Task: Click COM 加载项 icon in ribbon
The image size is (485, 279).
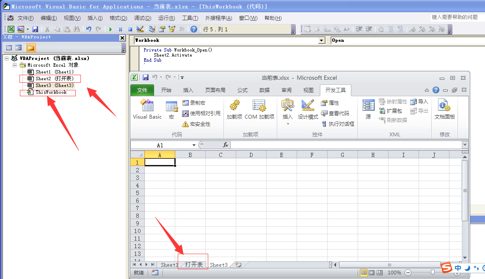Action: tap(259, 109)
